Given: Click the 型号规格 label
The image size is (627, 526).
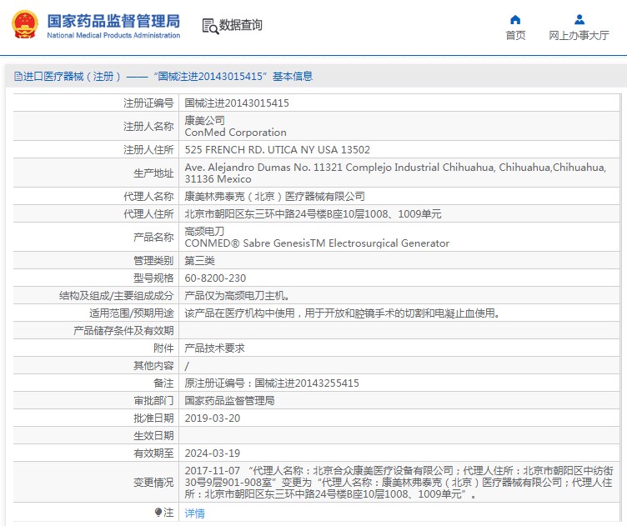Looking at the screenshot, I should click(x=153, y=278).
